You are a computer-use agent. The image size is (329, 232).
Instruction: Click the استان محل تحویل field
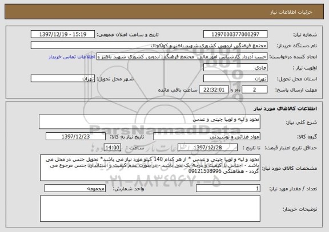point(235,79)
